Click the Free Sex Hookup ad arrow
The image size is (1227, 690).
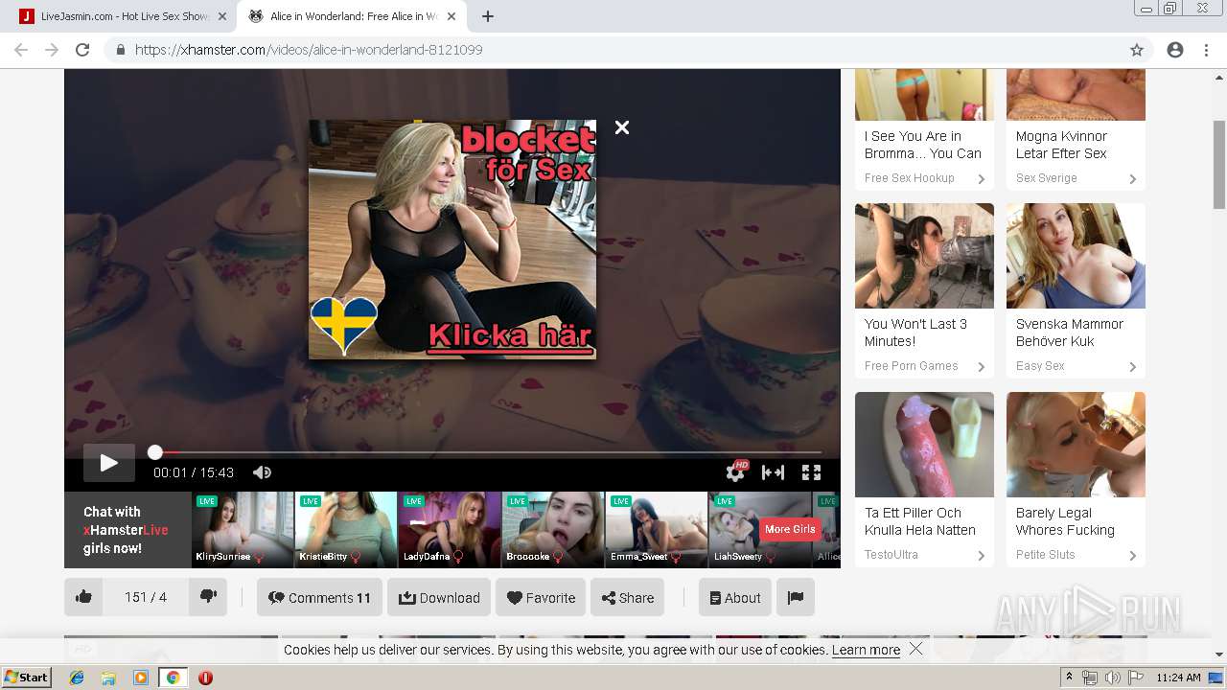tap(981, 179)
